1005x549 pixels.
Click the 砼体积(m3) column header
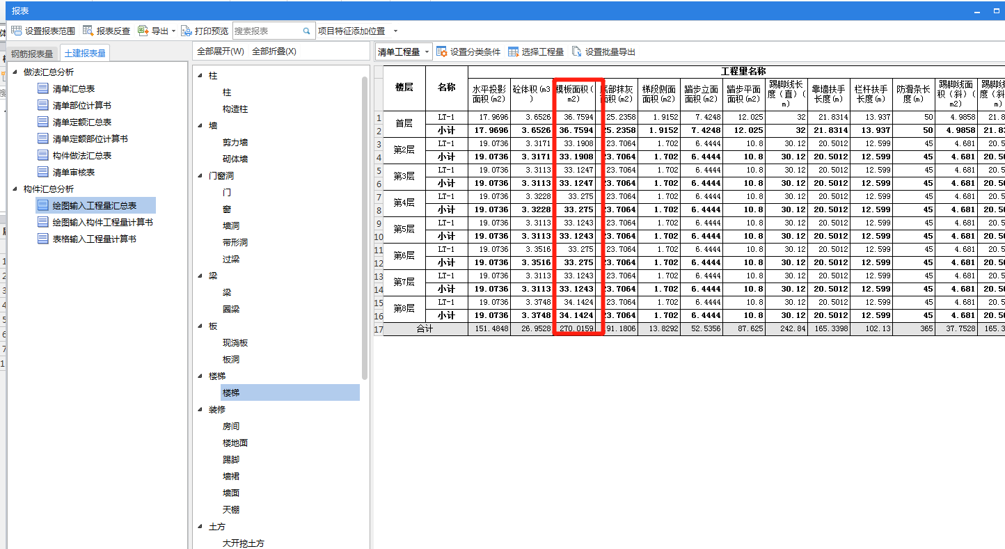(x=532, y=94)
